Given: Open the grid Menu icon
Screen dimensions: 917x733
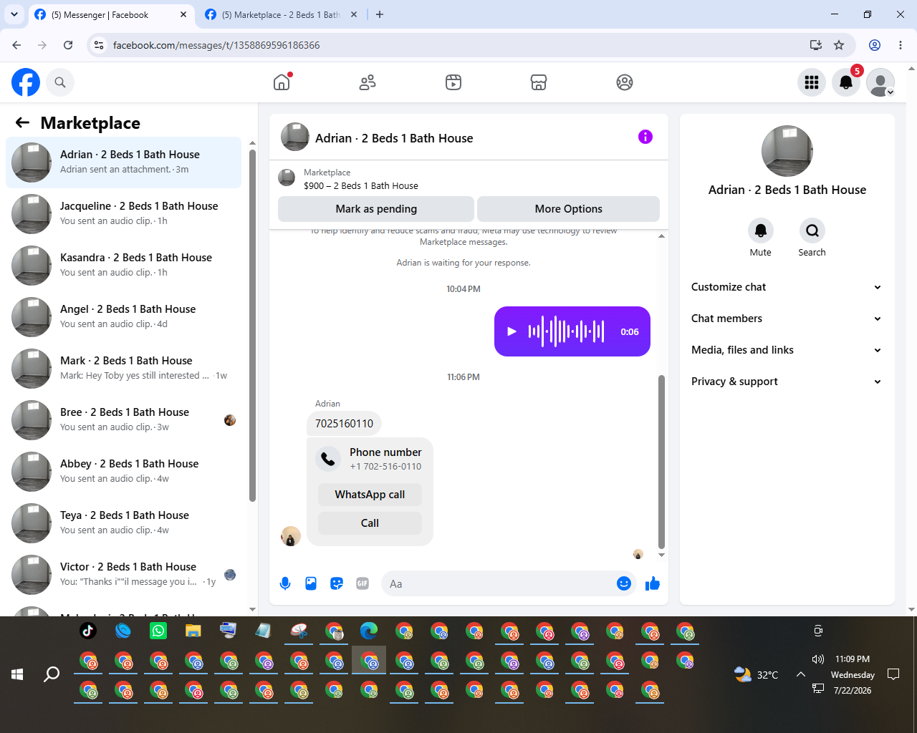Looking at the screenshot, I should (812, 82).
